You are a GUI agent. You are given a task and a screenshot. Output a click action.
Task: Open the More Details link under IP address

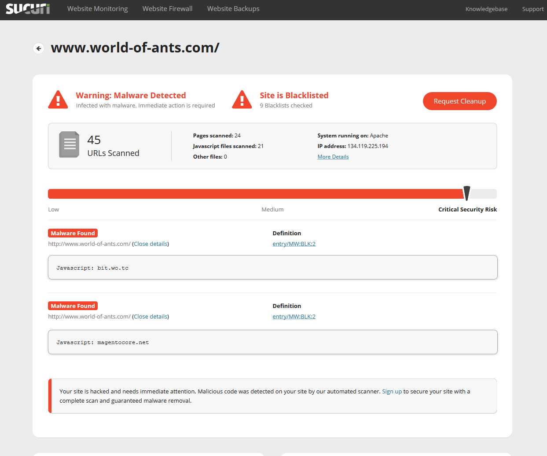click(333, 157)
